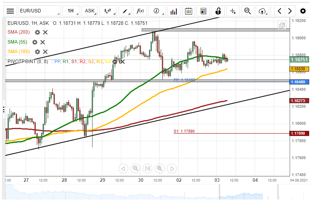Viewport: 312px width, 202px height.
Task: Click the 30 date on time axis
Action: (x=141, y=180)
